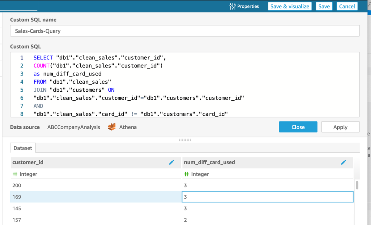Click the data preview vertical scrollbar
371x225 pixels.
[x=357, y=185]
